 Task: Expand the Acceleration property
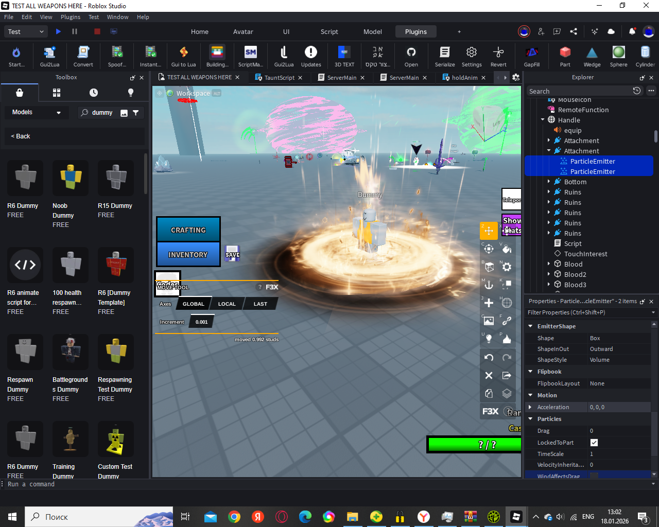[x=530, y=407]
